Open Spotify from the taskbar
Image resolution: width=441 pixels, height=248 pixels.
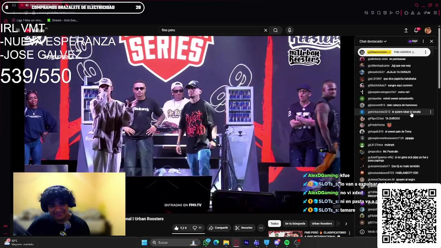(x=287, y=242)
